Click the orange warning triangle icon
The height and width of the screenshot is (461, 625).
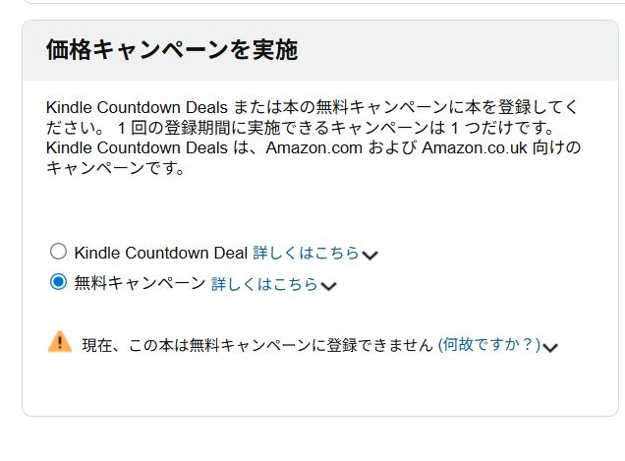(60, 342)
